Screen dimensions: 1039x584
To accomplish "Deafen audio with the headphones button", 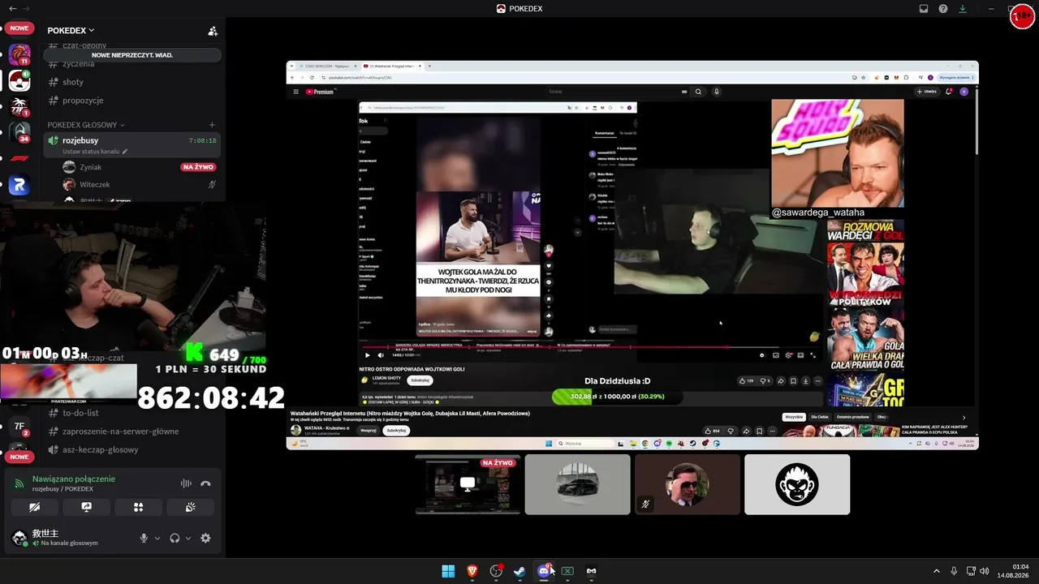I will (175, 538).
